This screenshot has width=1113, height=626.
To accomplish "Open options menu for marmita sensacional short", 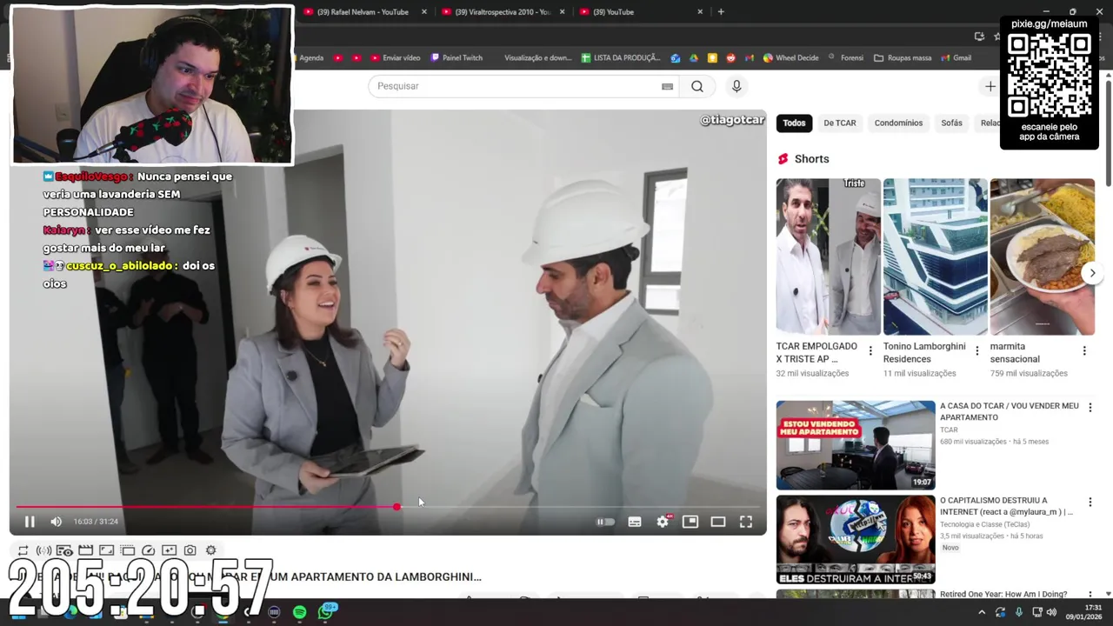I will click(1084, 351).
